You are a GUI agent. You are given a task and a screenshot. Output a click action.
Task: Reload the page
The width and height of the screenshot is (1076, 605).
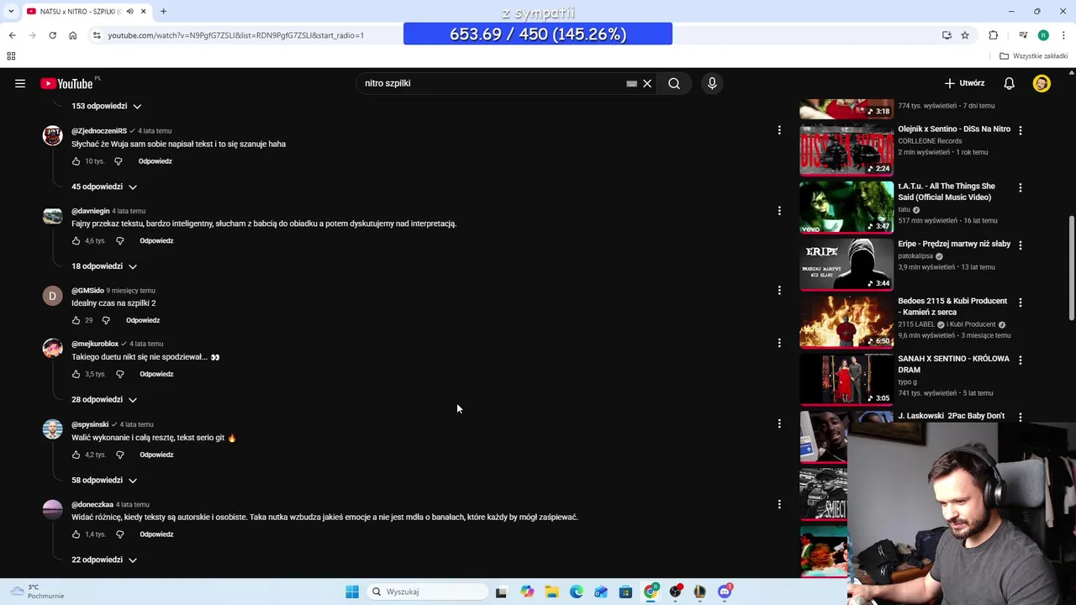click(52, 35)
